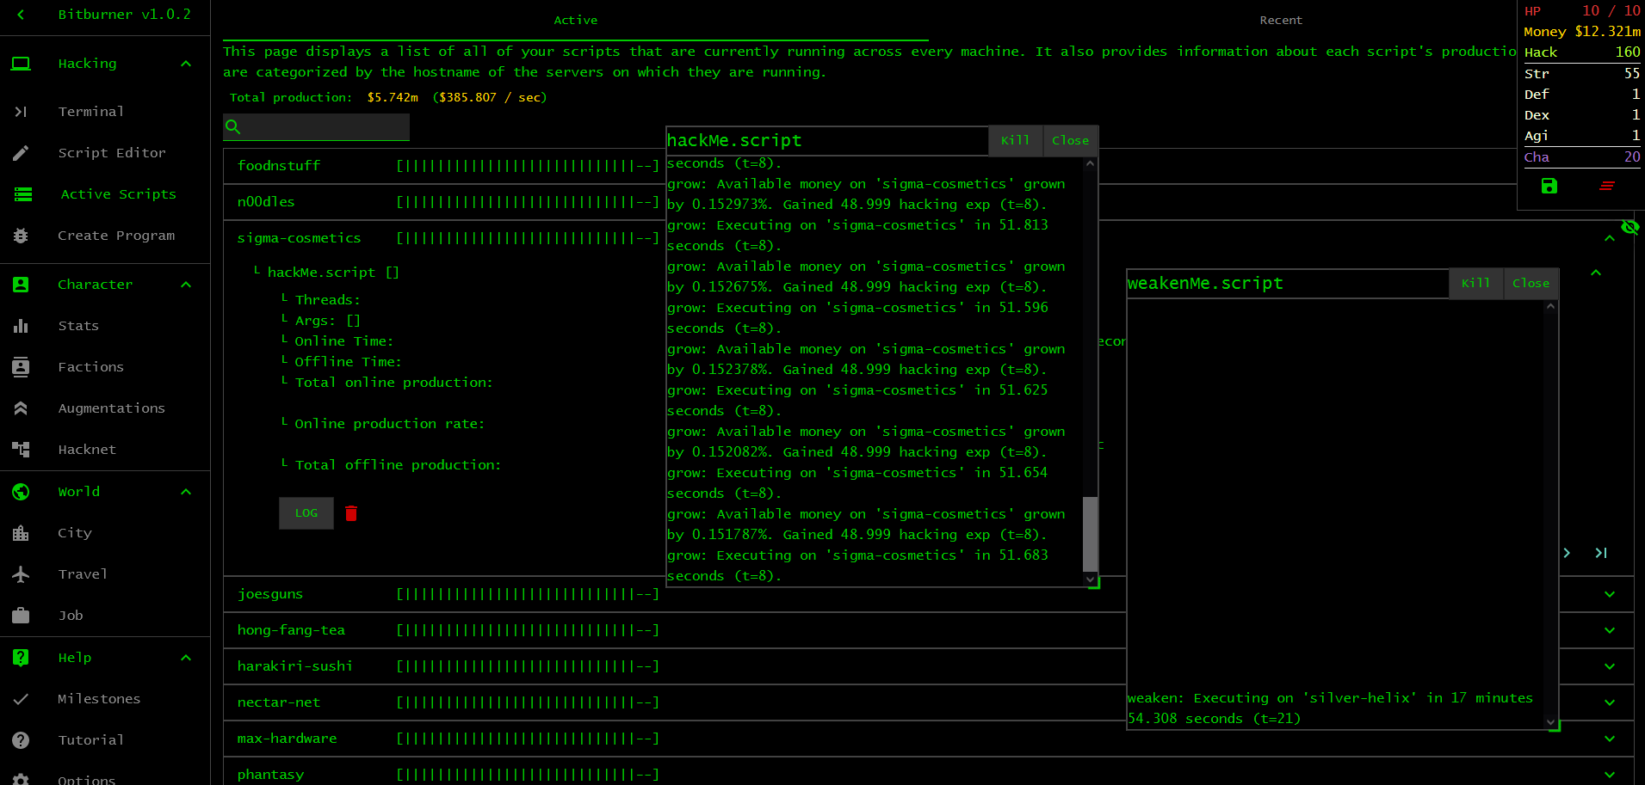Save game with green floppy icon
Viewport: 1645px width, 785px height.
tap(1549, 186)
